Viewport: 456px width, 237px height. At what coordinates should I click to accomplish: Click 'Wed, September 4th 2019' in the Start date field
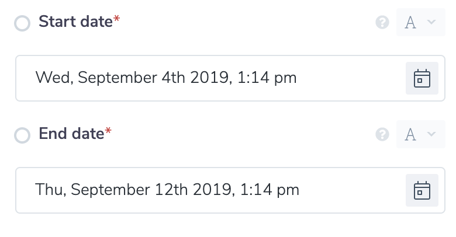pos(132,78)
